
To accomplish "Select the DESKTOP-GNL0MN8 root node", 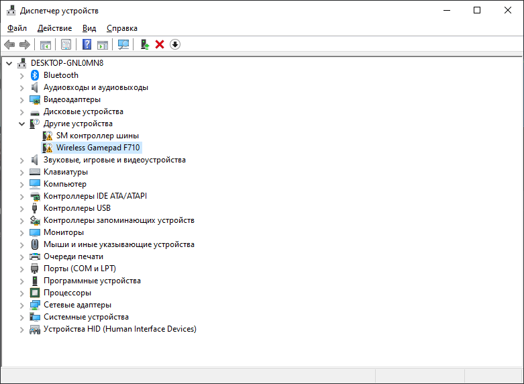I will [x=66, y=63].
